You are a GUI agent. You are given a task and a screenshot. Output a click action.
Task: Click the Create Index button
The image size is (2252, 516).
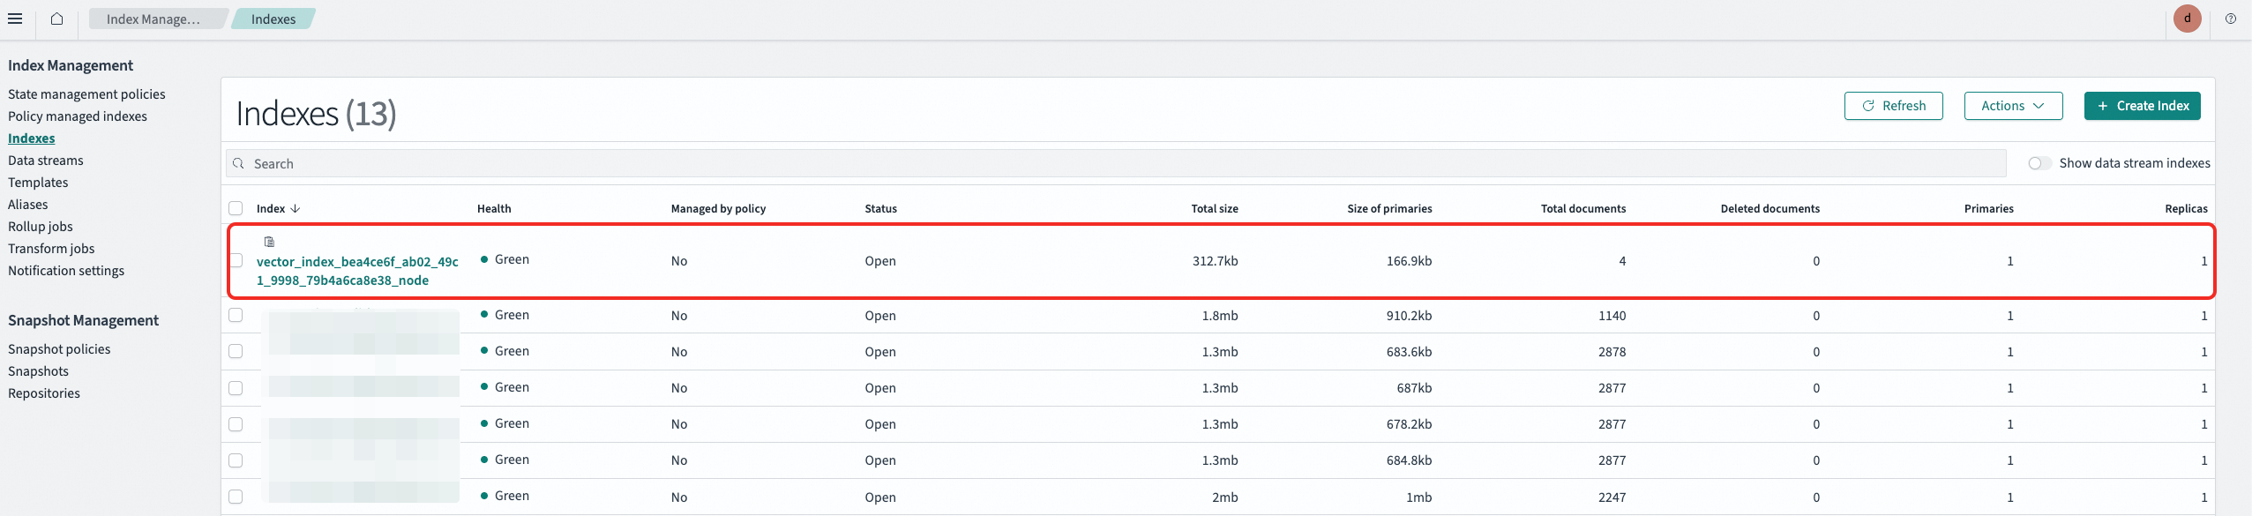[x=2142, y=106]
